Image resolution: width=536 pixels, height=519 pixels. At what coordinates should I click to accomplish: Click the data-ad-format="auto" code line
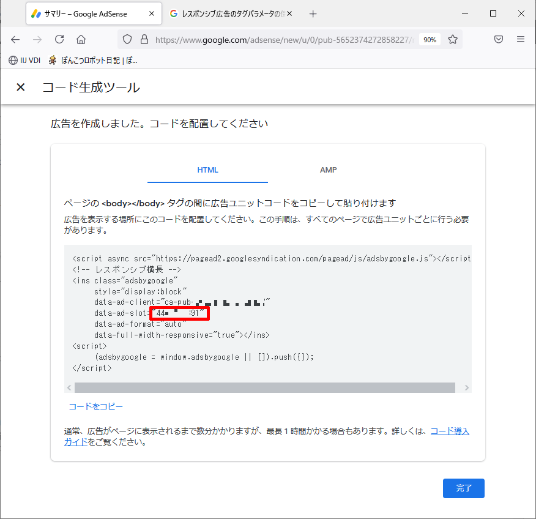point(140,324)
